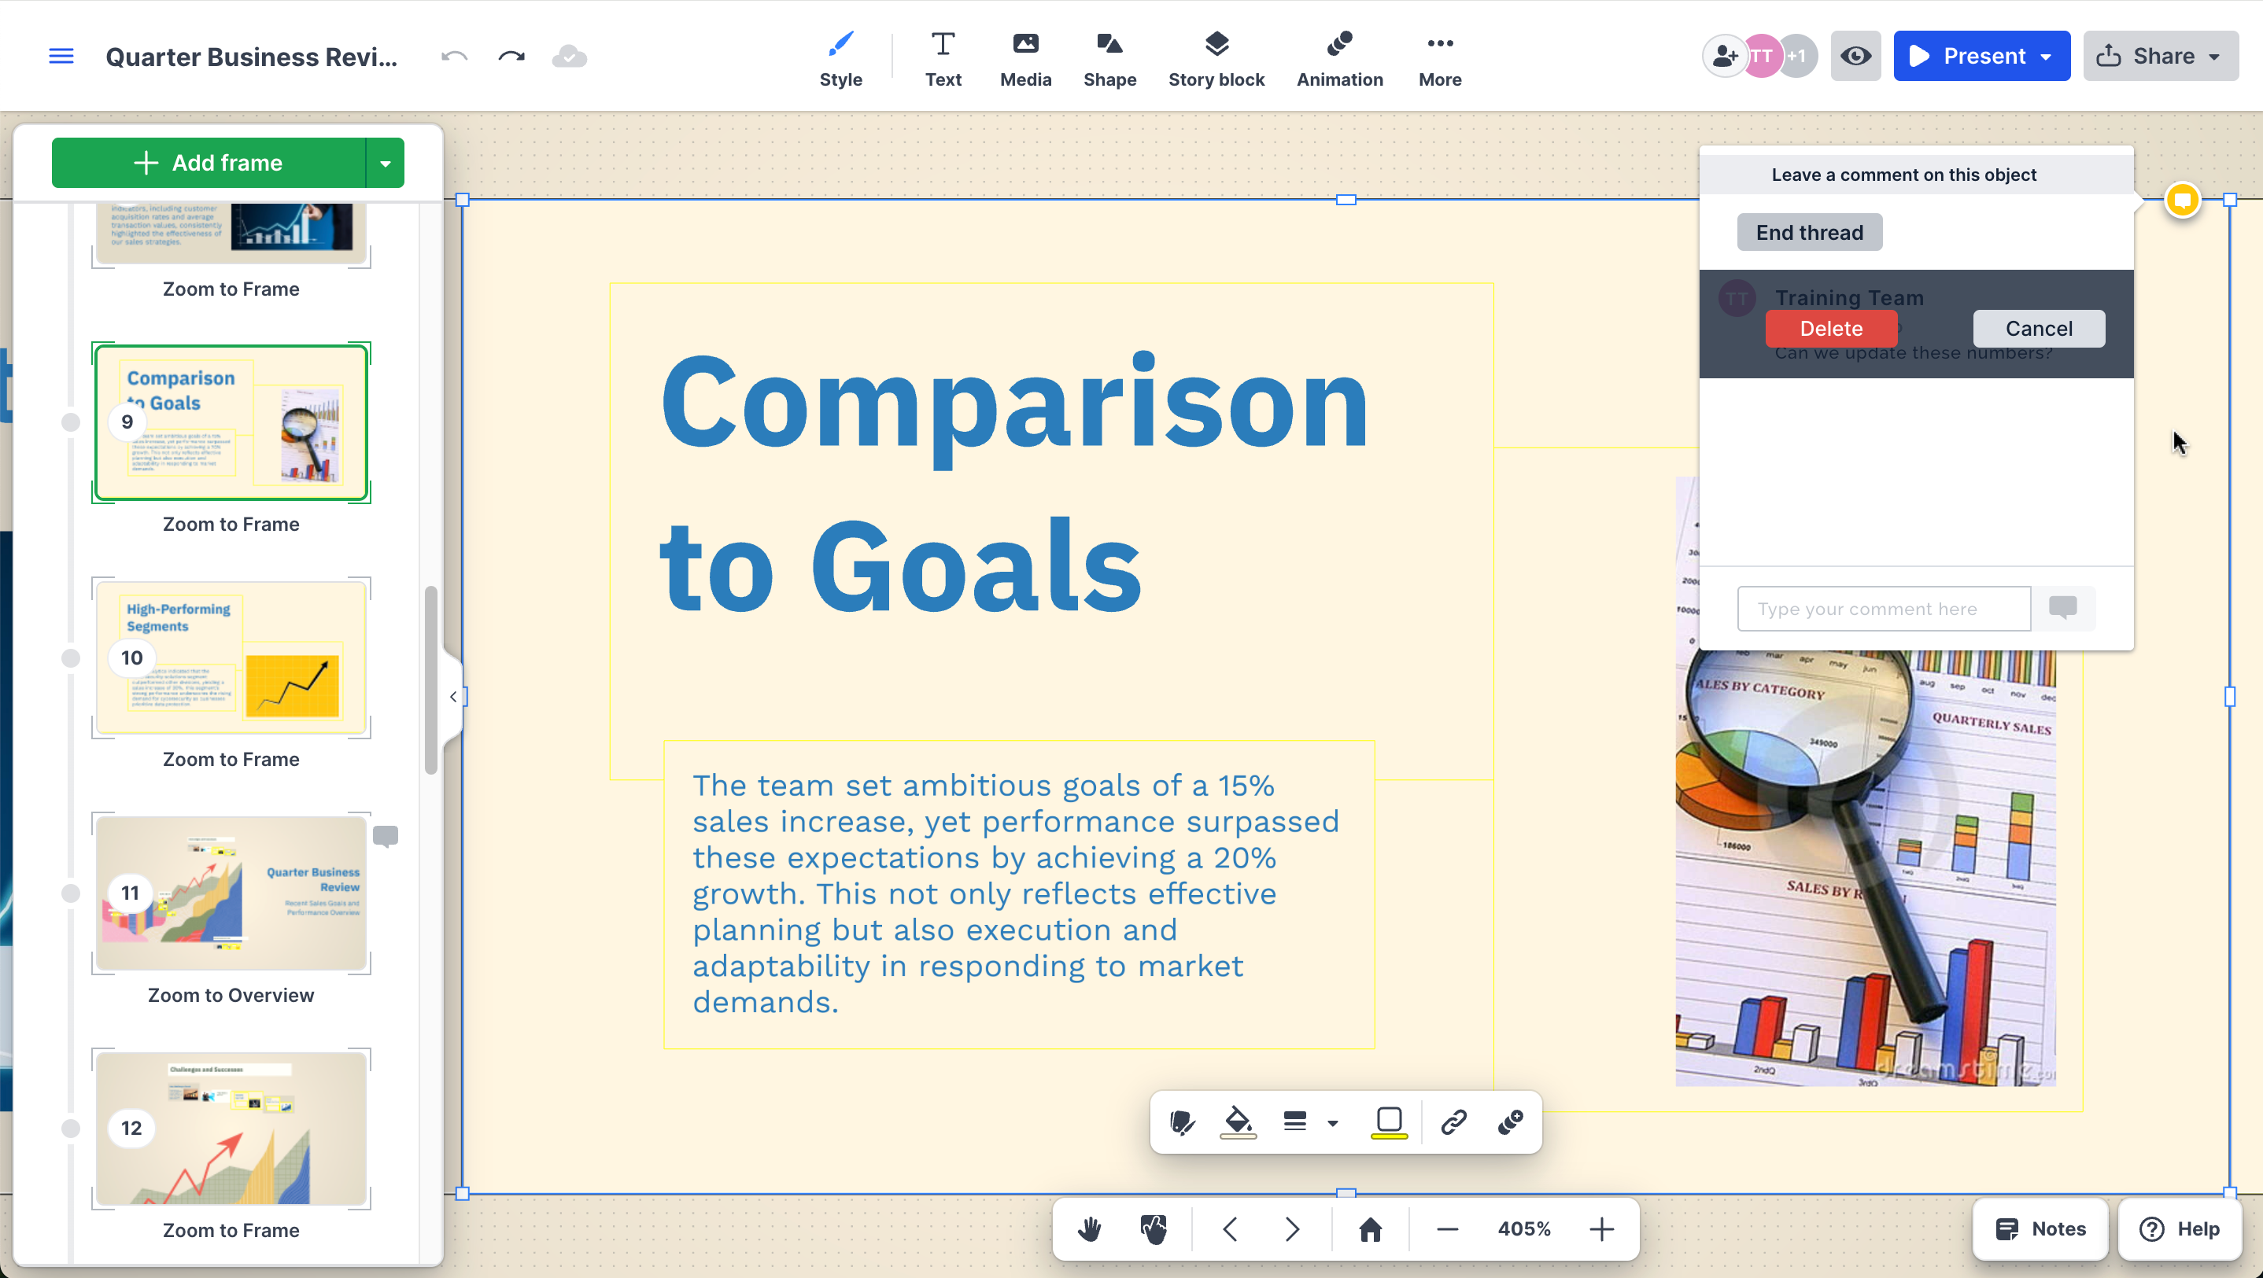Click the Quarter Business Review title
The height and width of the screenshot is (1278, 2263).
click(x=251, y=56)
